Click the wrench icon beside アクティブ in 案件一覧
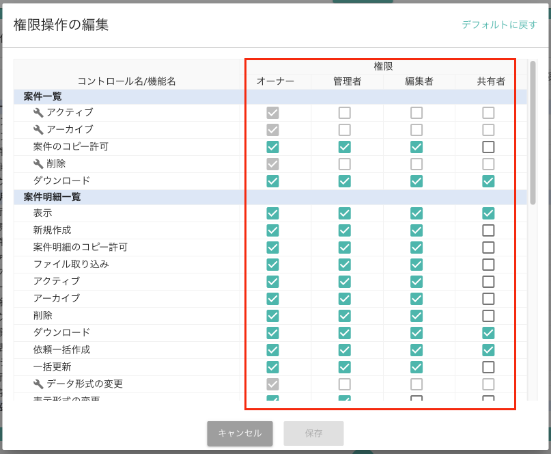The width and height of the screenshot is (551, 454). coord(38,113)
